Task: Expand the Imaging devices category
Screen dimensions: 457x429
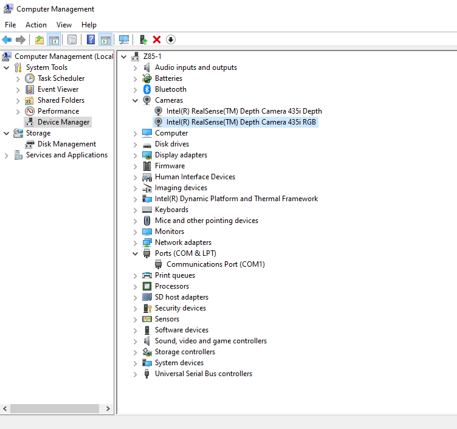Action: pyautogui.click(x=136, y=188)
